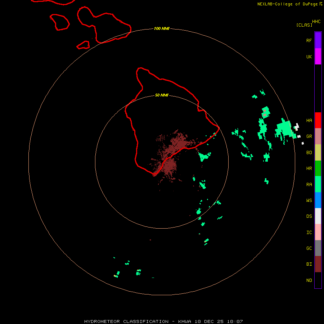
Task: Click the UK legend label
Action: [x=309, y=57]
